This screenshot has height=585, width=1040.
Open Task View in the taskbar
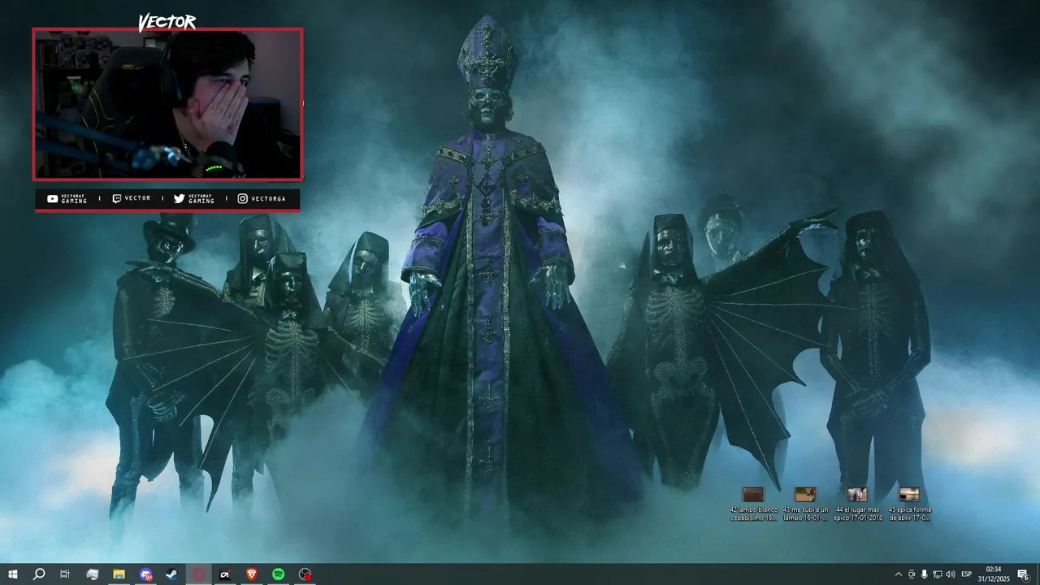65,574
